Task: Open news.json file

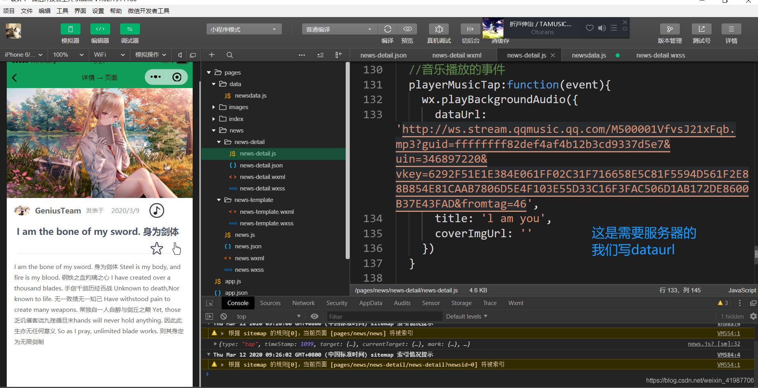Action: 248,246
